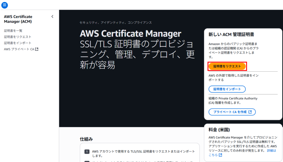The image size is (283, 162).
Task: Click external link icon after 詳細はこちら
Action: (x=220, y=155)
